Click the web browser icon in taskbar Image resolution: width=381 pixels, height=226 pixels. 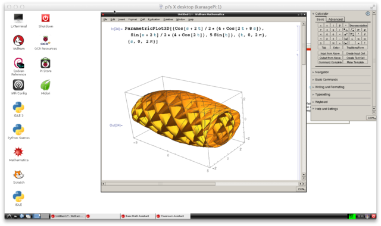[x=21, y=216]
